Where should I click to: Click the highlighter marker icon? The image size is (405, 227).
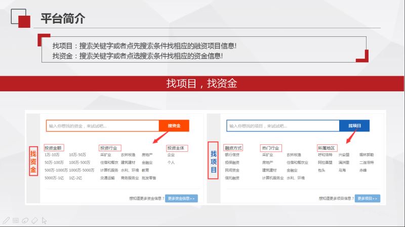pos(25,220)
